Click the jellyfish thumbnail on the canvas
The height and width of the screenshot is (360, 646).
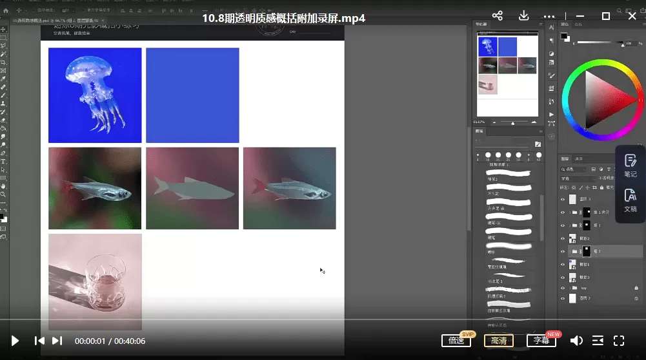click(x=95, y=95)
